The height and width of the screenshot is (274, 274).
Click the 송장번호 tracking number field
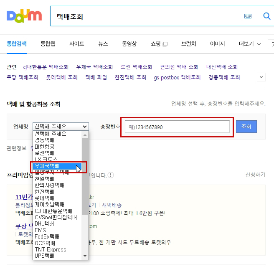pyautogui.click(x=177, y=127)
